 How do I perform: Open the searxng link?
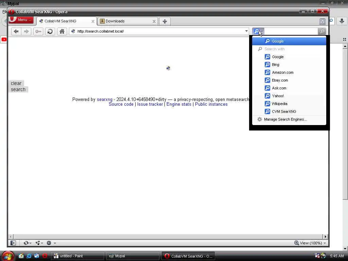pos(105,100)
